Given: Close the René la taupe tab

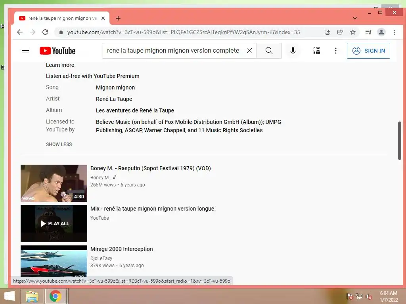Looking at the screenshot, I should (x=103, y=18).
